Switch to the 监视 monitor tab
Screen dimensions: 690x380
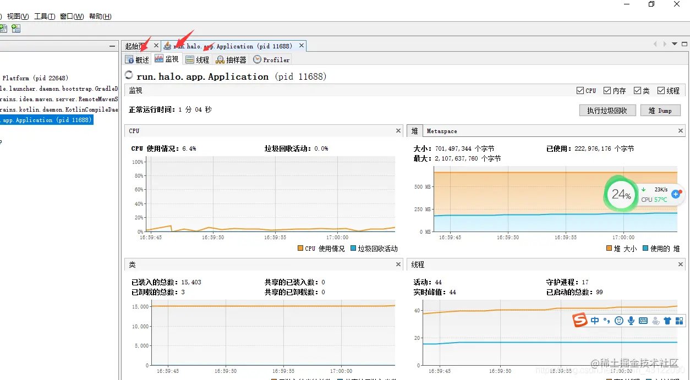(x=167, y=59)
